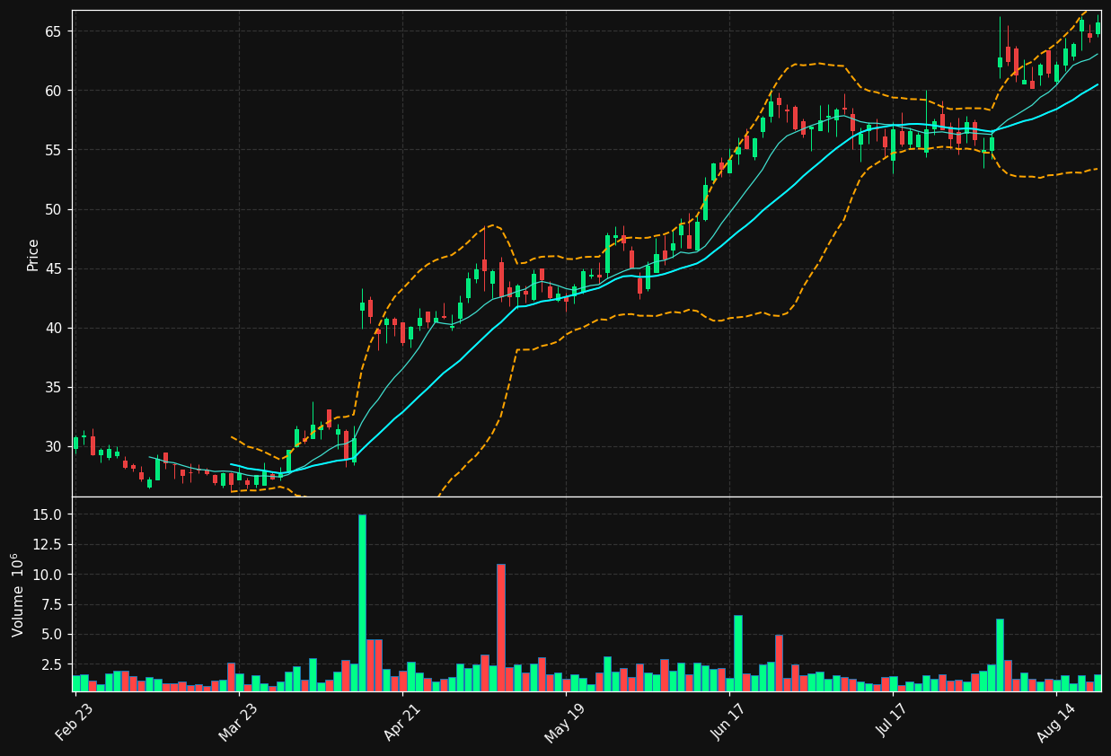Pick the 'Aug 14' date label
The image size is (1111, 756).
[x=1055, y=723]
